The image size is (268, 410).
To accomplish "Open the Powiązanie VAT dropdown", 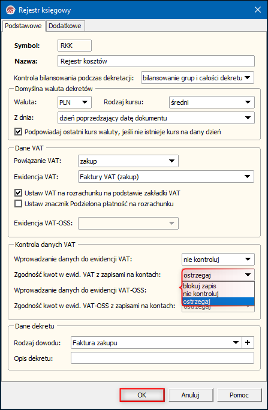I will click(128, 161).
